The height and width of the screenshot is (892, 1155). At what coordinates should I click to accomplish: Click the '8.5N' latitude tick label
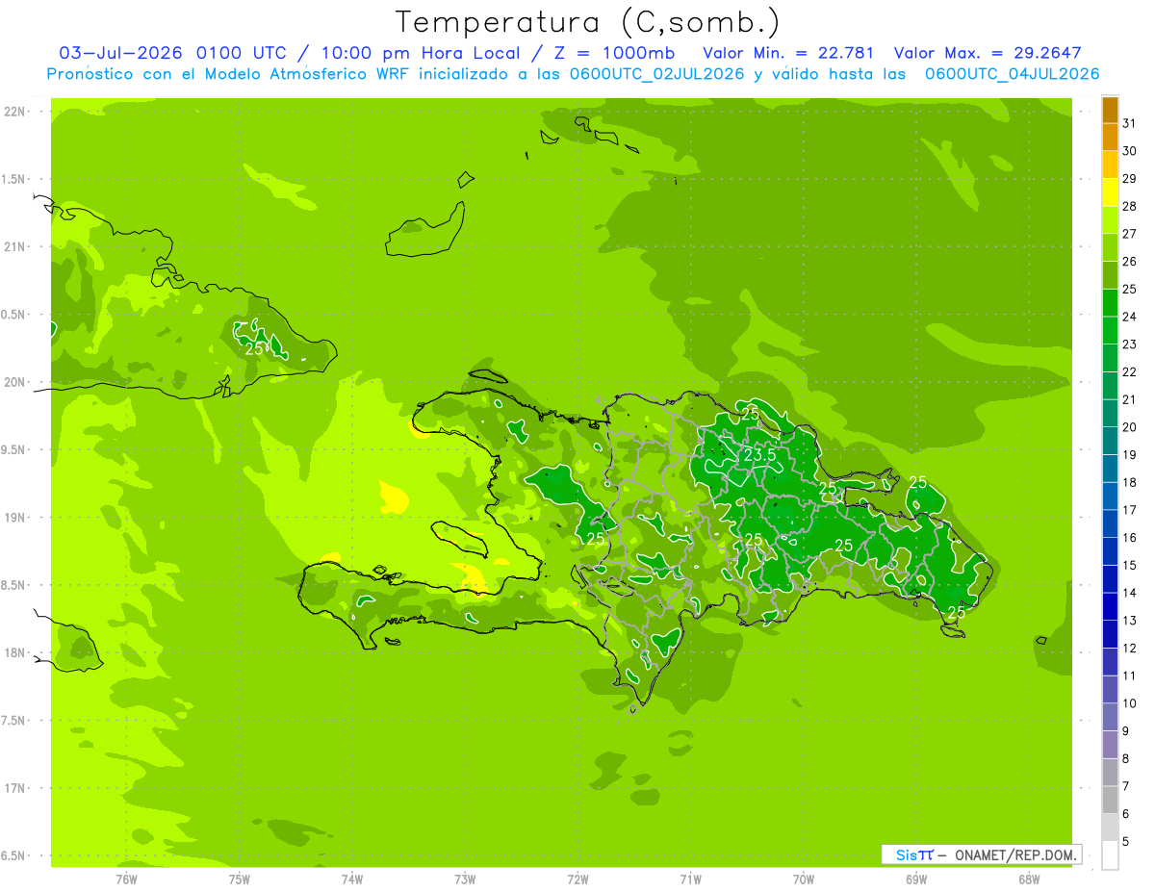click(x=14, y=585)
